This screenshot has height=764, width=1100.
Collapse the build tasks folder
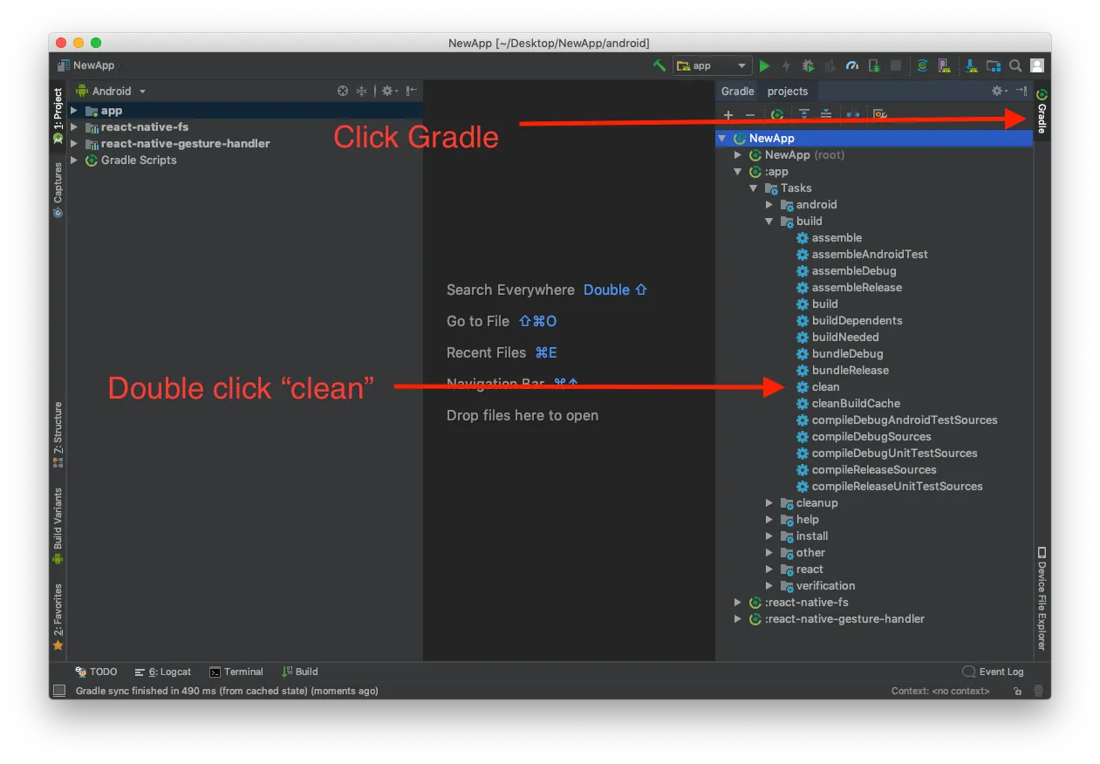[x=769, y=222]
